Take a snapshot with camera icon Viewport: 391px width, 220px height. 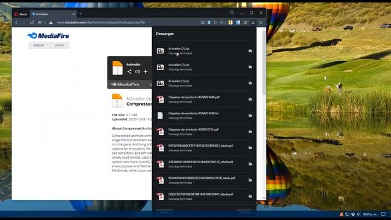click(x=202, y=23)
